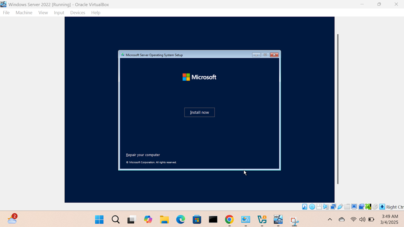This screenshot has width=404, height=227.
Task: Minimize the Server Operating System Setup dialog
Action: click(x=256, y=55)
